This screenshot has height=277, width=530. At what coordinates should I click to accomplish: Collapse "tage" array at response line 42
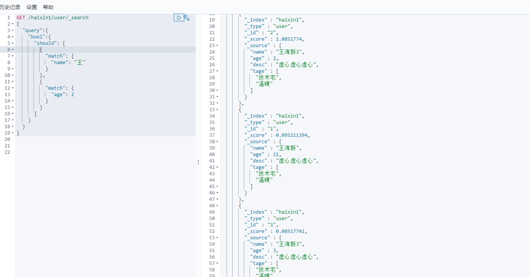click(217, 167)
